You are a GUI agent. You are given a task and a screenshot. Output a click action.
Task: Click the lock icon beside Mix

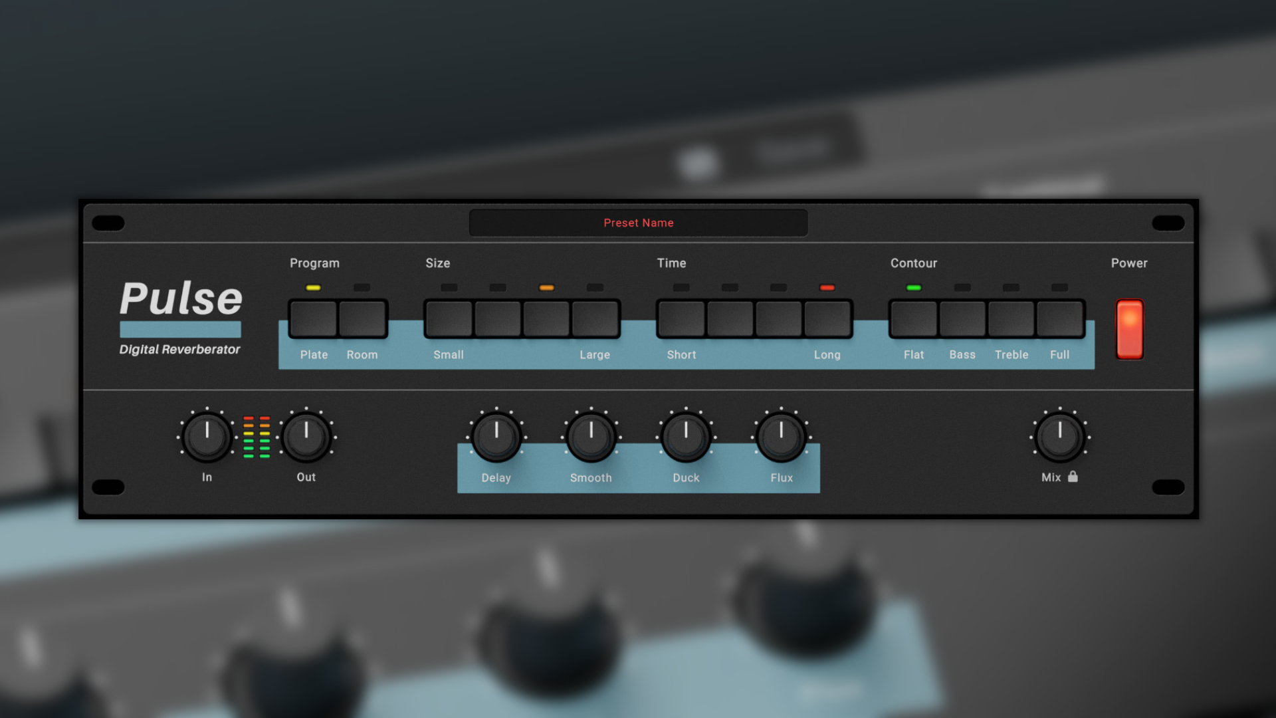click(1073, 477)
